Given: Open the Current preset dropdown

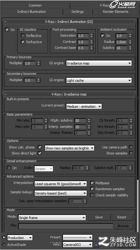Looking at the screenshot, I should (x=84, y=106).
